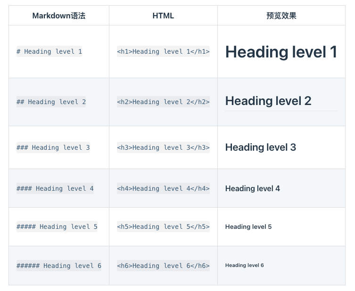Image resolution: width=355 pixels, height=291 pixels.
Task: Click the HTML column header
Action: [163, 16]
